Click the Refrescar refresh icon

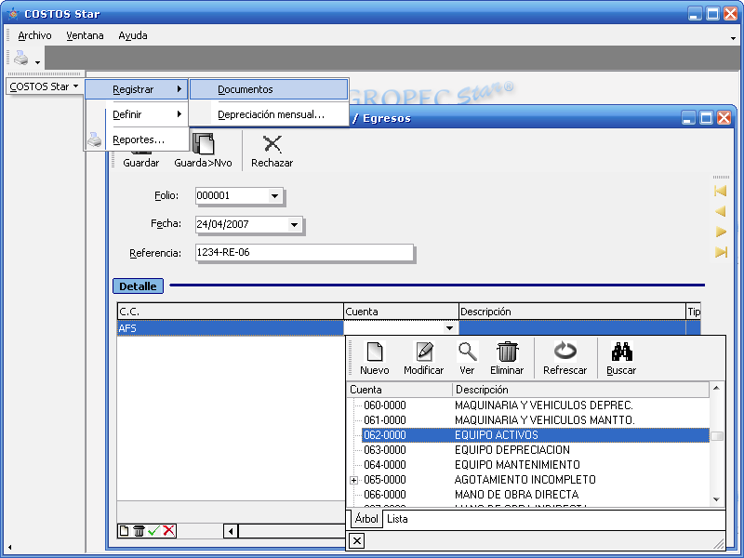pos(565,352)
